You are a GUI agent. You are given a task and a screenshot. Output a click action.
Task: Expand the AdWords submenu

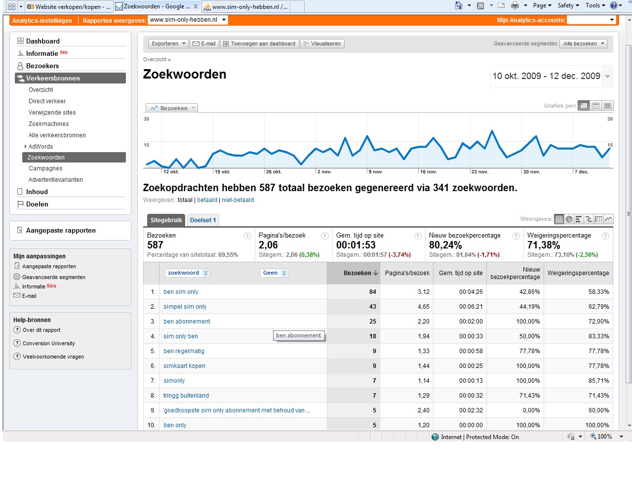pos(26,147)
